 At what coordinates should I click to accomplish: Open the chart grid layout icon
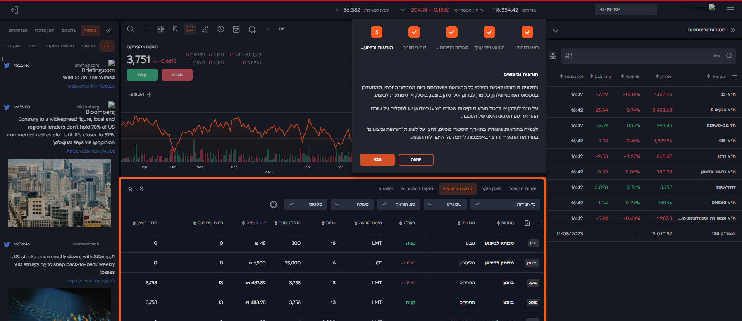(161, 29)
